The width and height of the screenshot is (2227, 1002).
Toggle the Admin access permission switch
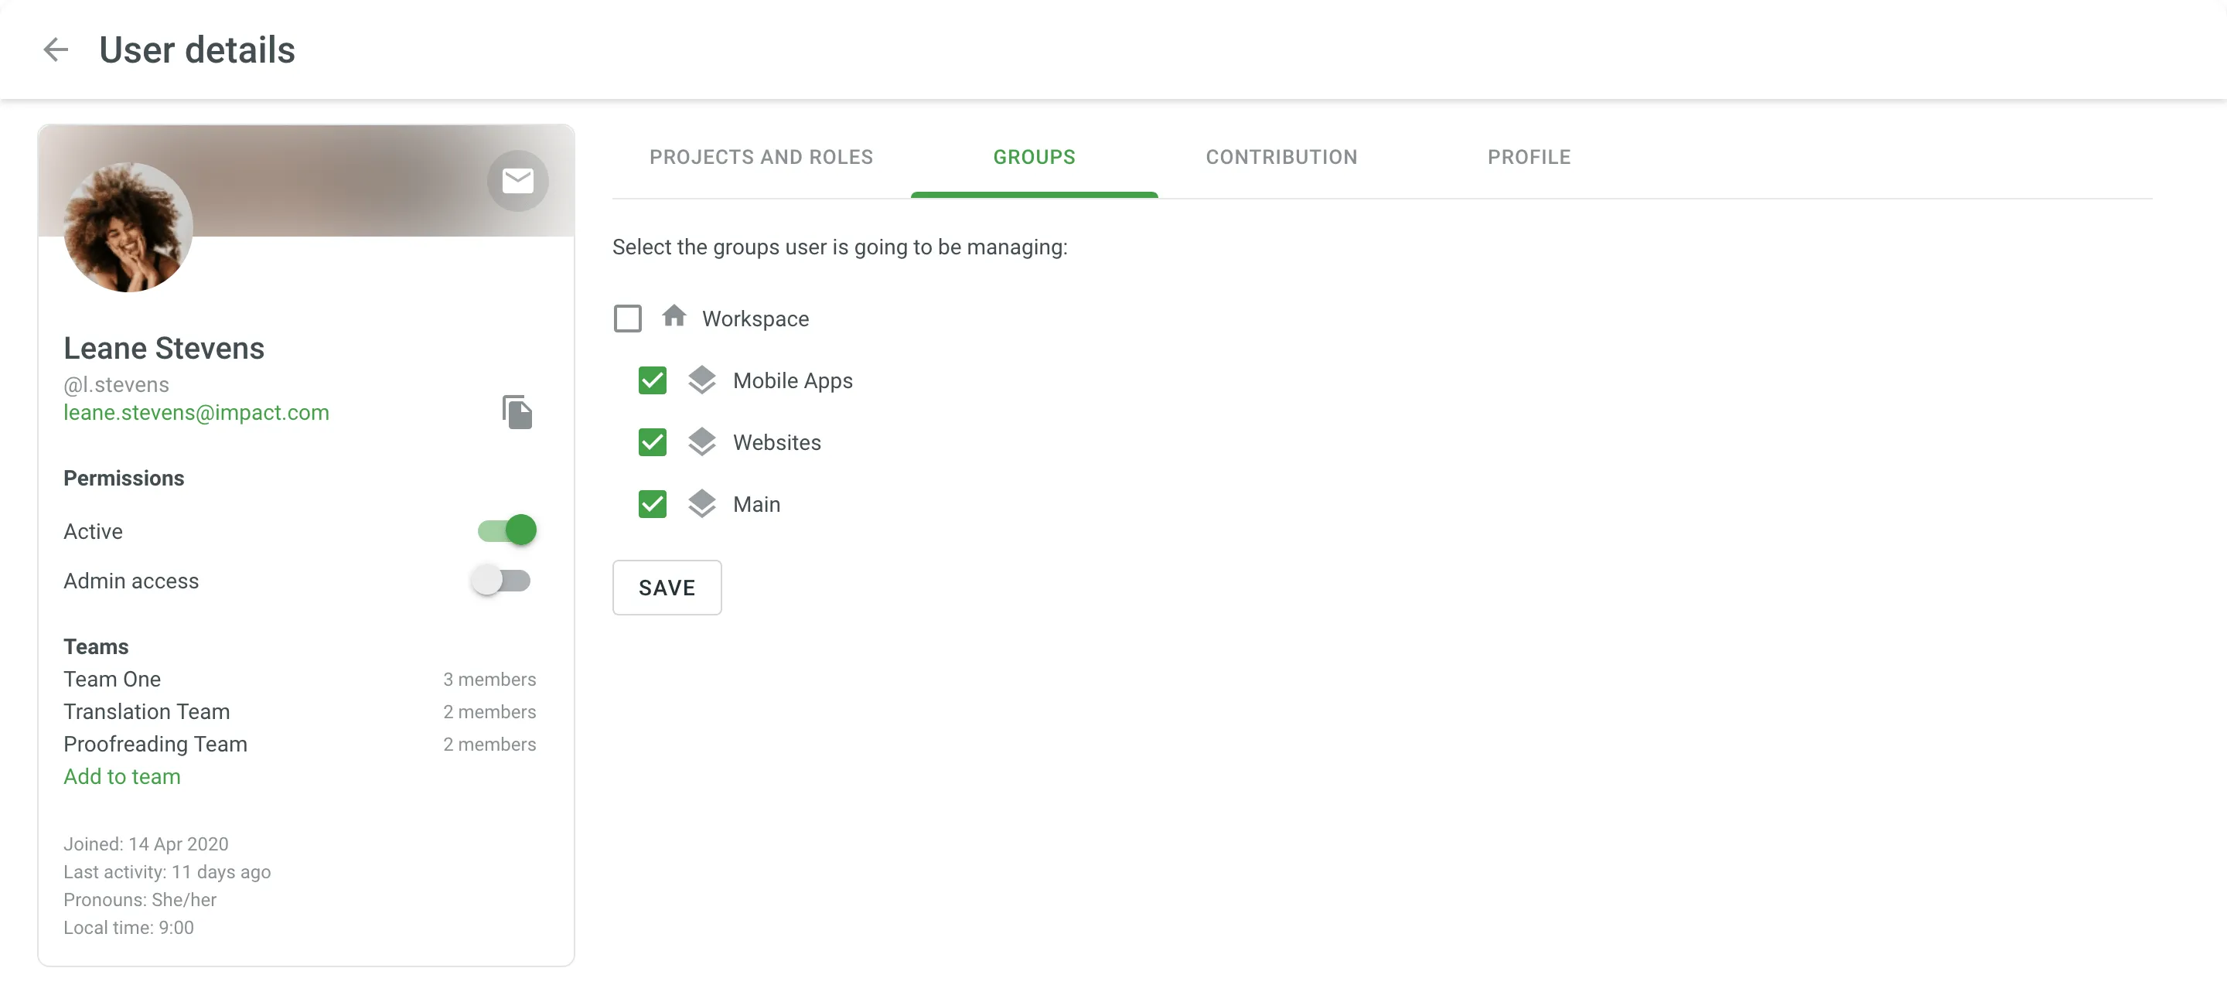click(x=504, y=581)
